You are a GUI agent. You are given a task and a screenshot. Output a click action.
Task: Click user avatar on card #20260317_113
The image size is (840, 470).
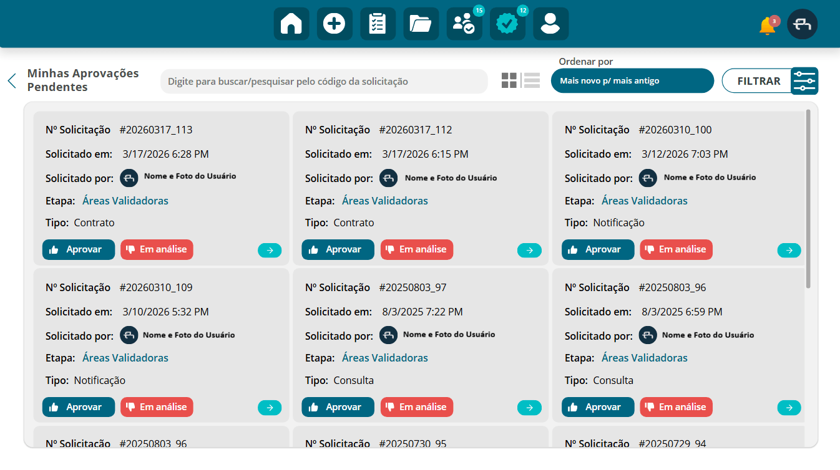(x=129, y=178)
